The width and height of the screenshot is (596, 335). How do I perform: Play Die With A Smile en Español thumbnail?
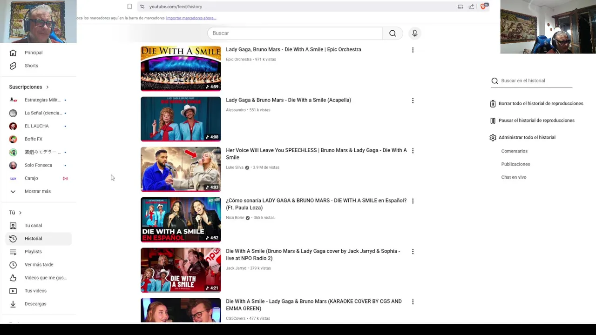[181, 220]
